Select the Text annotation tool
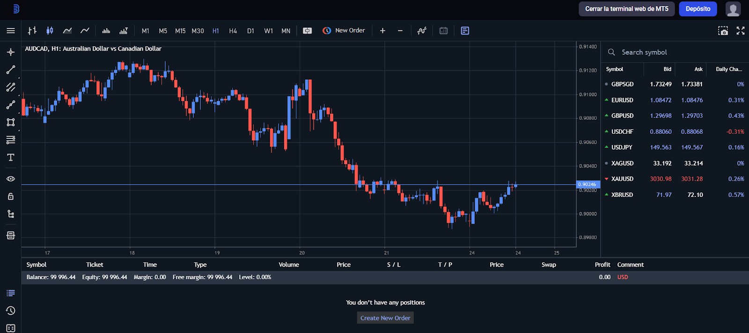749x333 pixels. (11, 158)
